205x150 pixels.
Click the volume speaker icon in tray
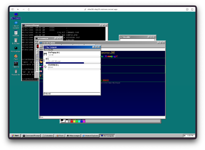(x=184, y=136)
